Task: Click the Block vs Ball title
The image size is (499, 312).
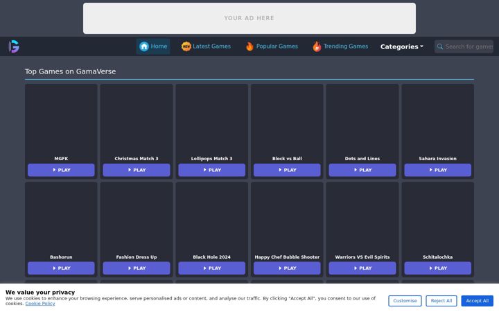Action: point(287,159)
